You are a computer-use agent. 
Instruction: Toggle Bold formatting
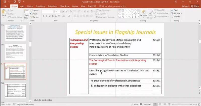click(44, 16)
